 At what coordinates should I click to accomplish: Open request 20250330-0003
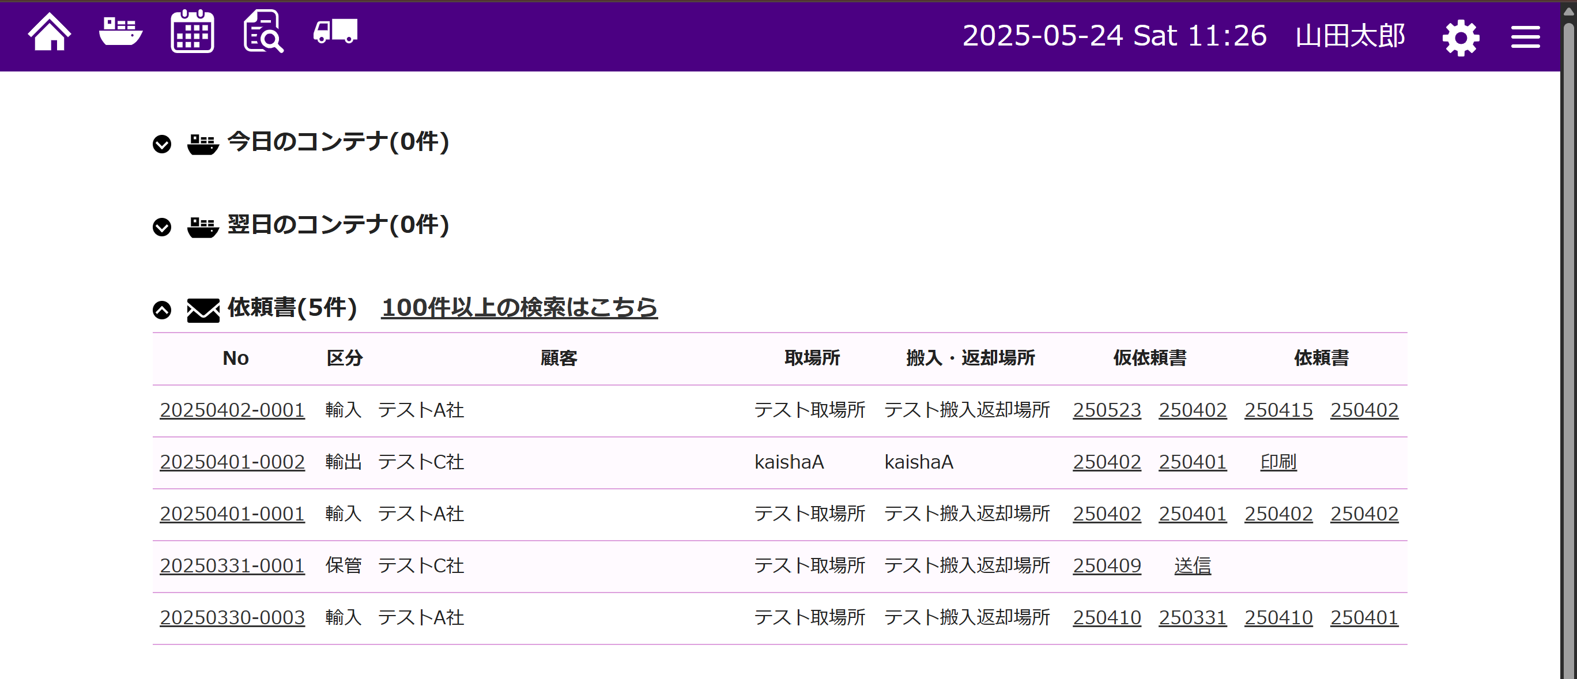coord(232,618)
